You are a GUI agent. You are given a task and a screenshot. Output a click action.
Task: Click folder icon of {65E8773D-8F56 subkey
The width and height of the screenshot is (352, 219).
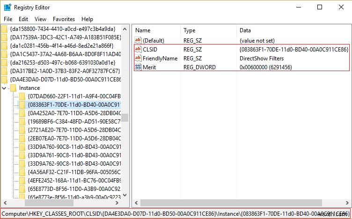pyautogui.click(x=22, y=189)
